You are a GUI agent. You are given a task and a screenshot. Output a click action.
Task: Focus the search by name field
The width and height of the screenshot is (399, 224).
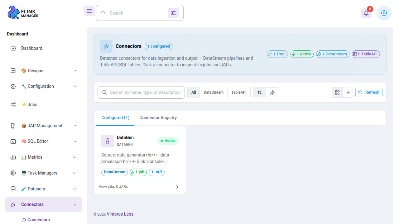pyautogui.click(x=141, y=92)
